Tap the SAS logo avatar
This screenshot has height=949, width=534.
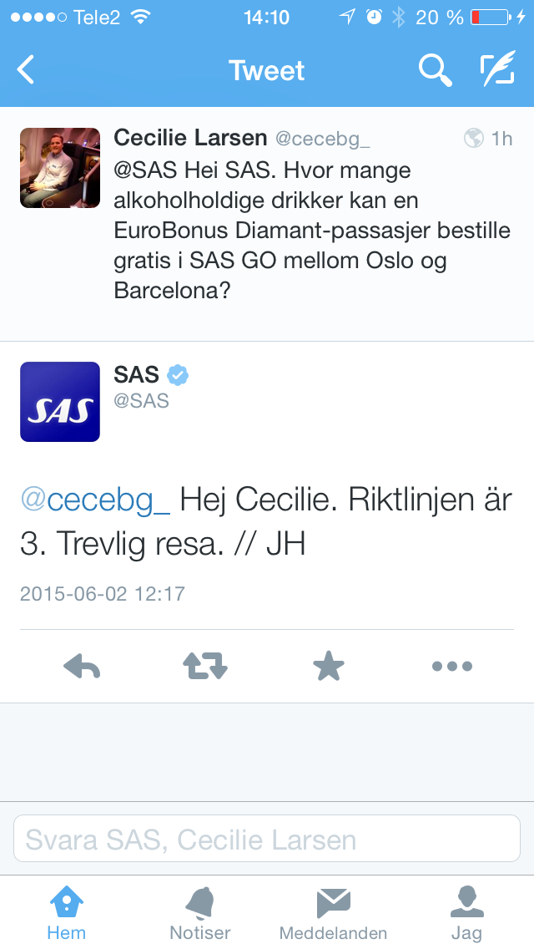[x=60, y=402]
